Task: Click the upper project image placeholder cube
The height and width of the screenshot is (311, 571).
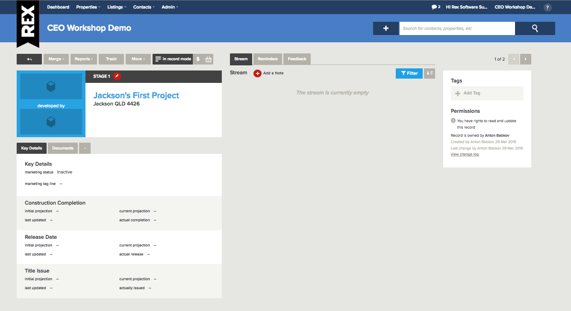Action: point(51,87)
